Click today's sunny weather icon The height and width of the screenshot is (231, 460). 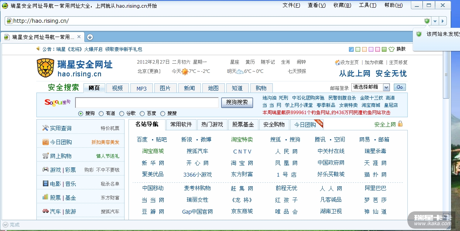[185, 71]
